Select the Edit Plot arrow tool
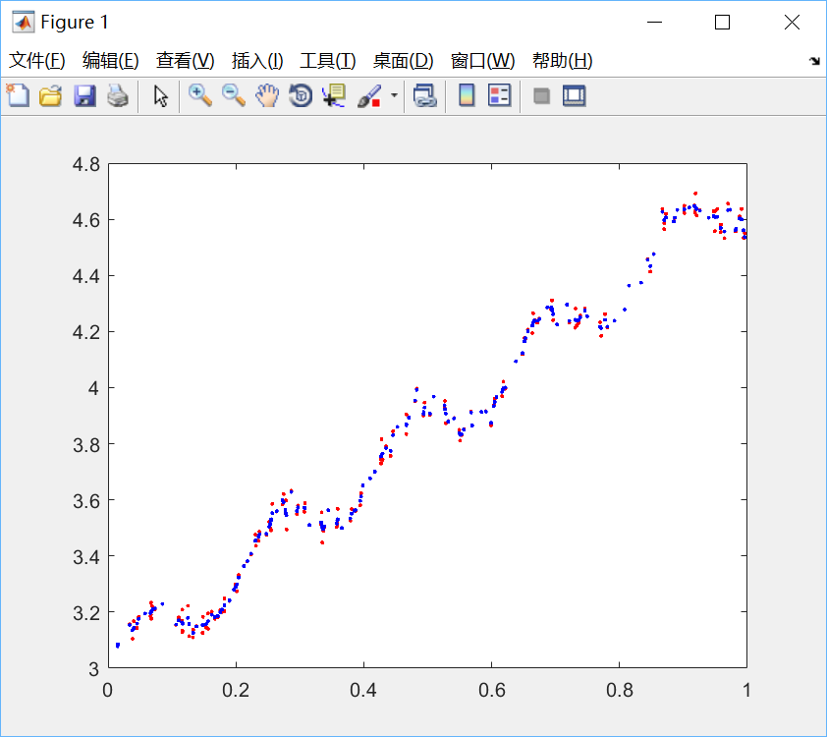The image size is (827, 737). pos(160,96)
